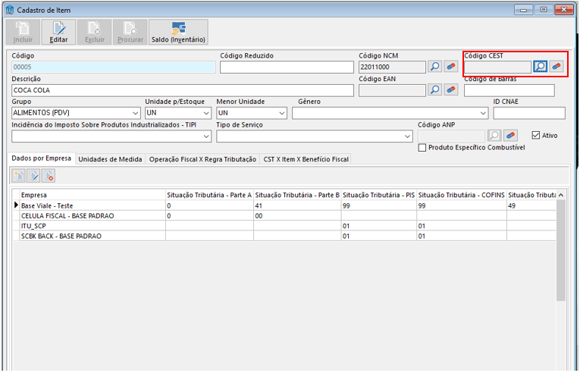This screenshot has height=376, width=580.
Task: Close the Cadastro de Item window
Action: tap(564, 10)
